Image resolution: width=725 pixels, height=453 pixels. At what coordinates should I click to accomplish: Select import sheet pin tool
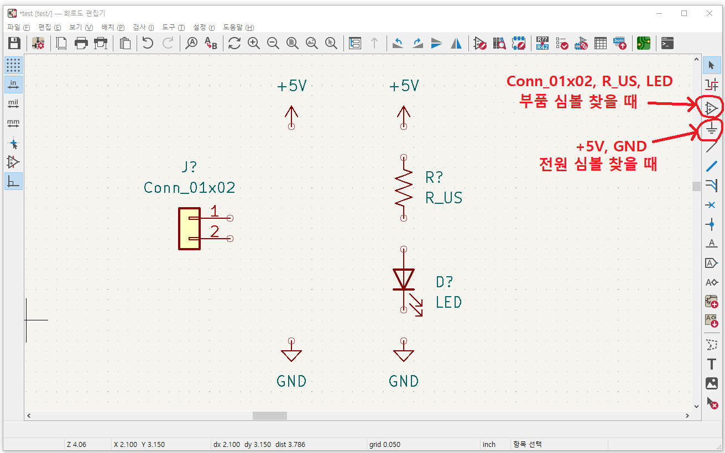click(712, 320)
